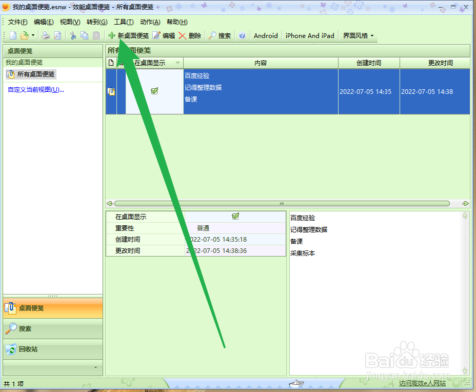
Task: Sort by the 在桌面显示 column header
Action: pos(154,63)
